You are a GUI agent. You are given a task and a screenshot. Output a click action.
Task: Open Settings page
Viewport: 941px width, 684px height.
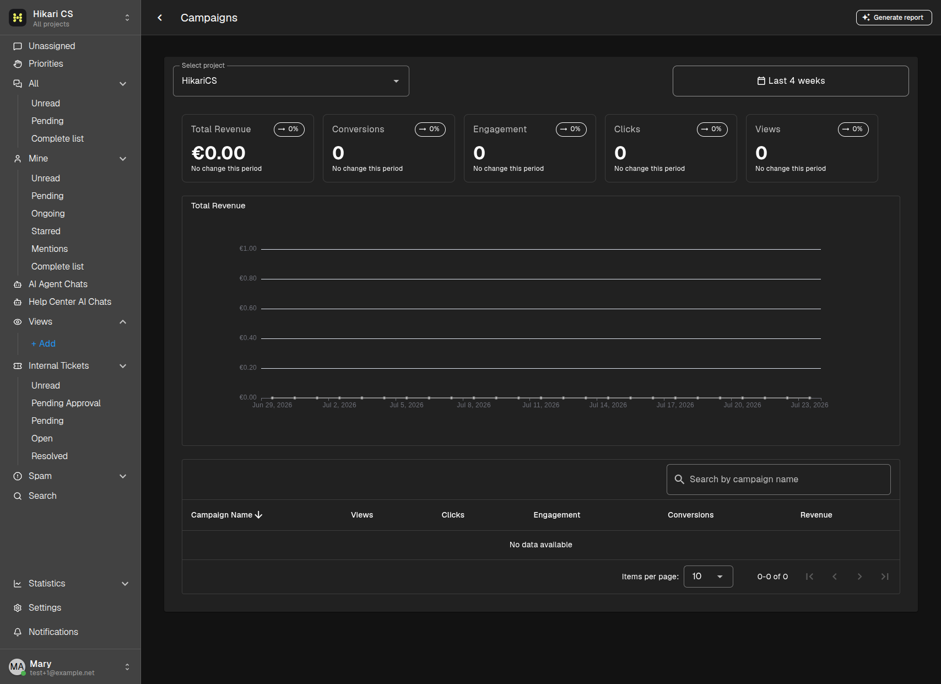click(x=45, y=608)
